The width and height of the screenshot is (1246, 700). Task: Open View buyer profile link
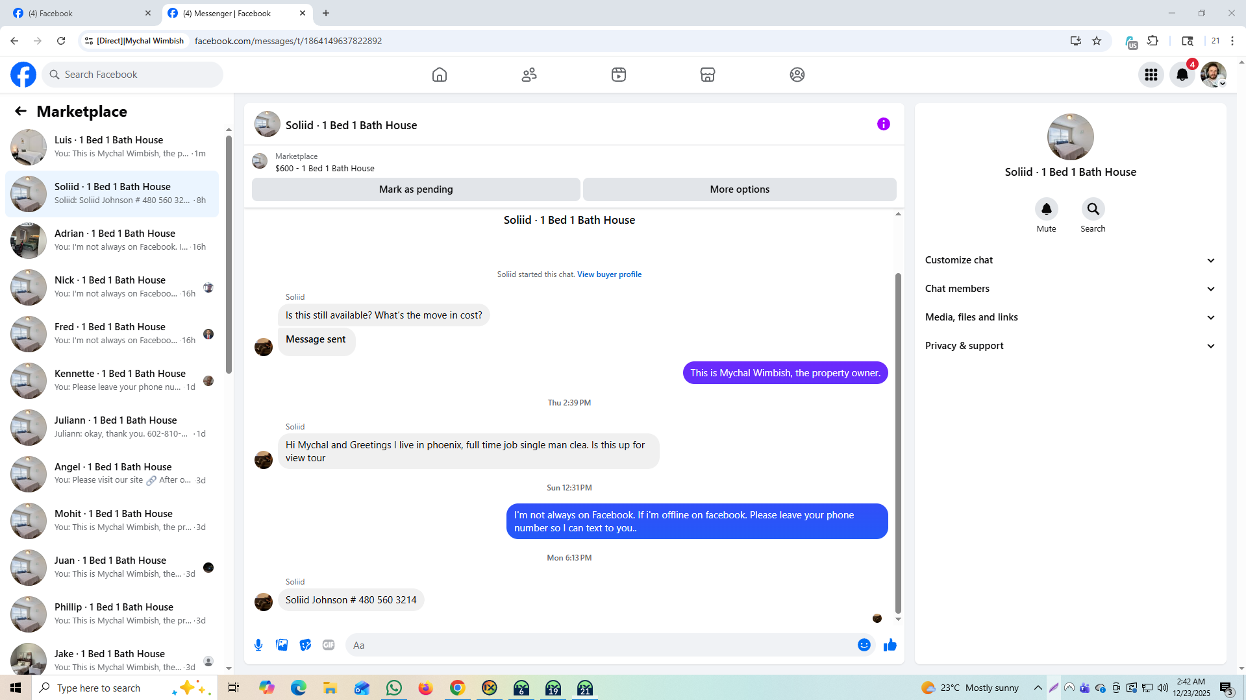coord(609,274)
